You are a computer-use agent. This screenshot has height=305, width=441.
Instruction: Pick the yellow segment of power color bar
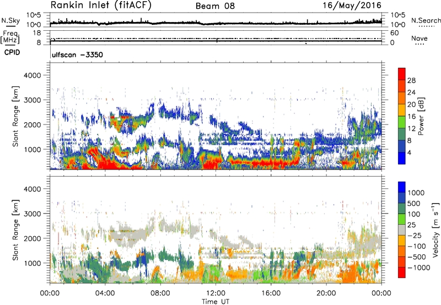[x=402, y=110]
